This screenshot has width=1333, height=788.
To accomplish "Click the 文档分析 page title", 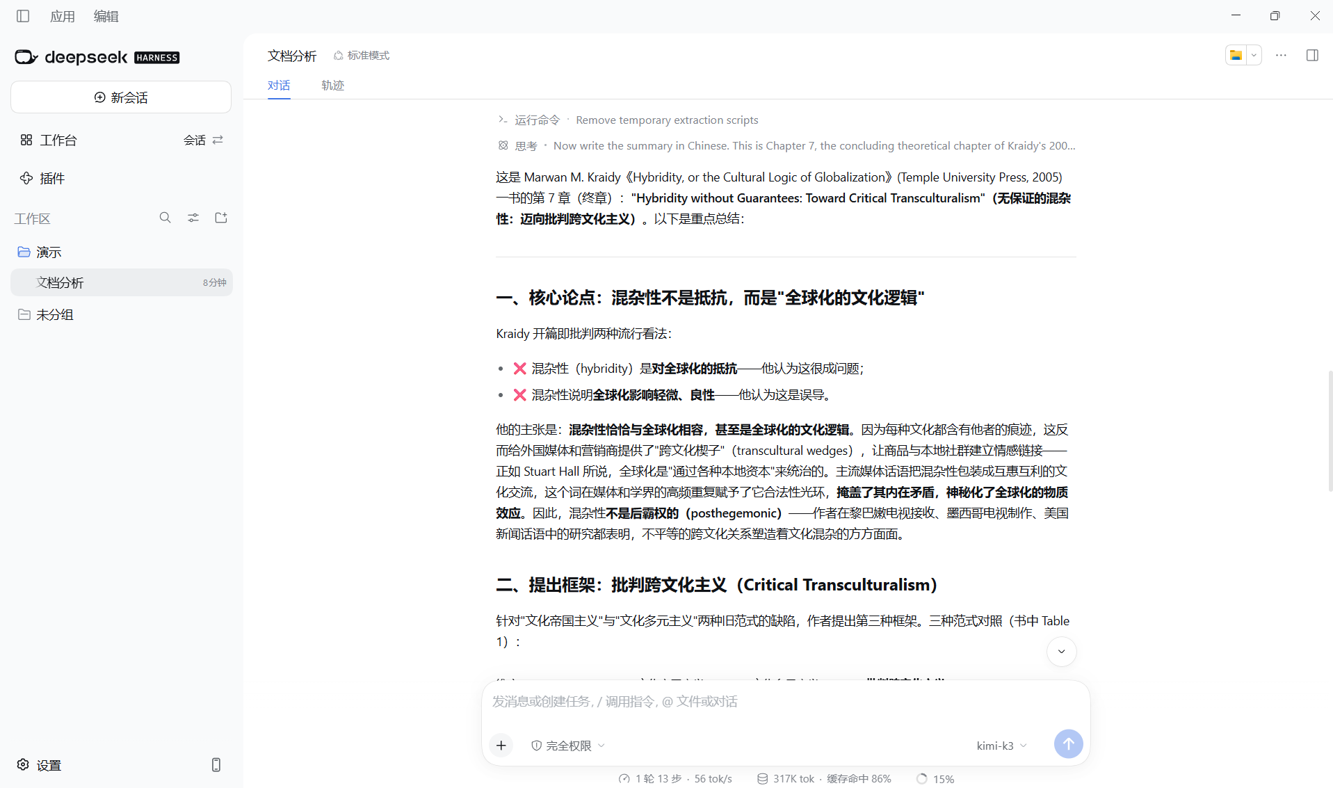I will 292,56.
